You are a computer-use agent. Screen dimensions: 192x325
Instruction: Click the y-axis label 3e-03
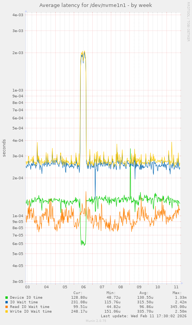[x=18, y=31]
